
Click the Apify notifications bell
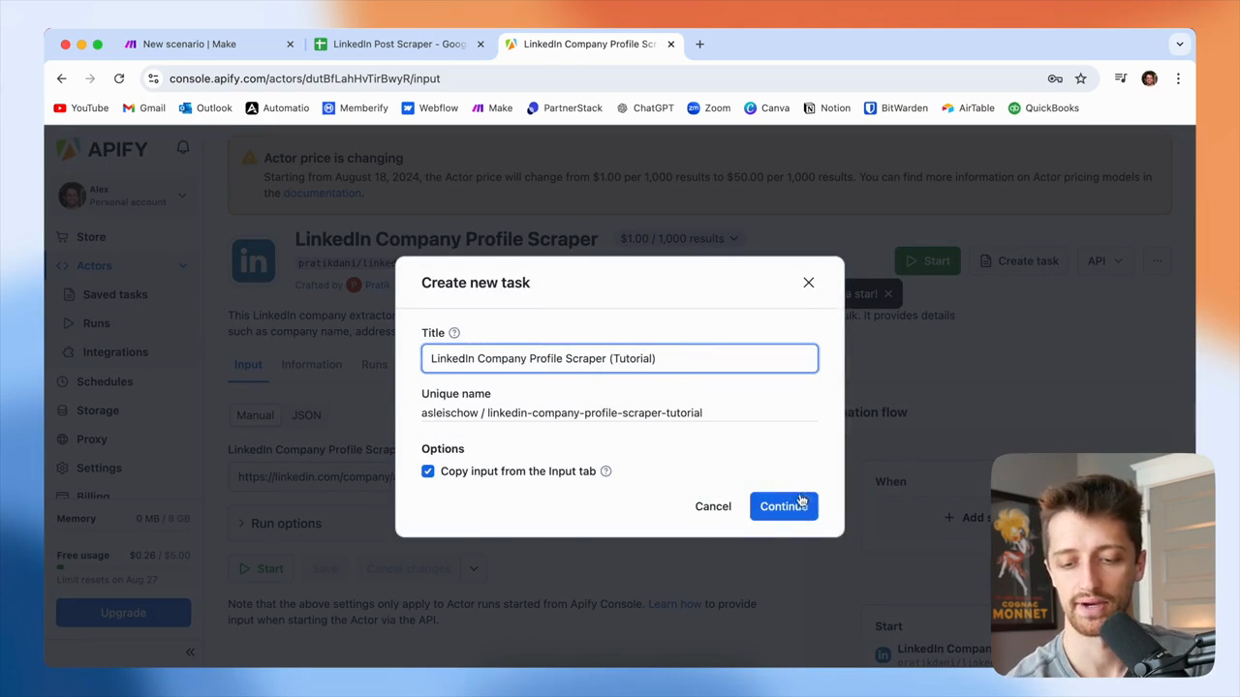pyautogui.click(x=183, y=147)
